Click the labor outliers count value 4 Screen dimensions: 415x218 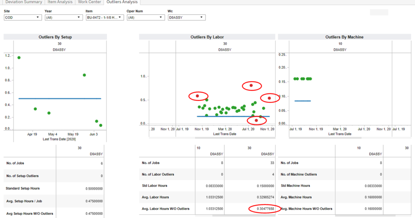point(274,175)
